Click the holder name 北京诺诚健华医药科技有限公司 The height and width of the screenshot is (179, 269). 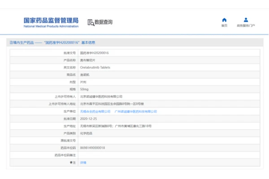(101, 96)
